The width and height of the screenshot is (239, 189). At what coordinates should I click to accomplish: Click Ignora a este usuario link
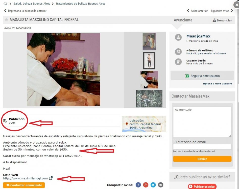pos(217,83)
